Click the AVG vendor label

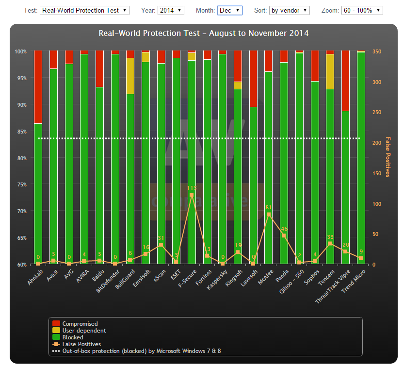pyautogui.click(x=69, y=274)
